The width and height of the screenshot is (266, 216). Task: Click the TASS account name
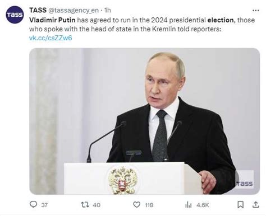[38, 10]
